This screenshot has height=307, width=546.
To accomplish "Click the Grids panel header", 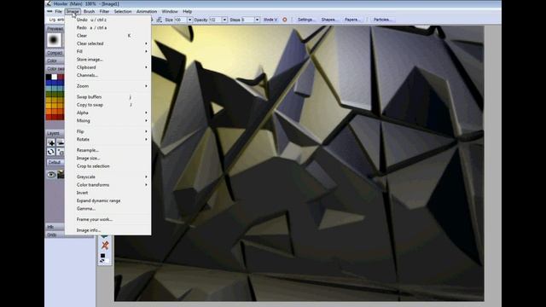I will click(x=55, y=235).
